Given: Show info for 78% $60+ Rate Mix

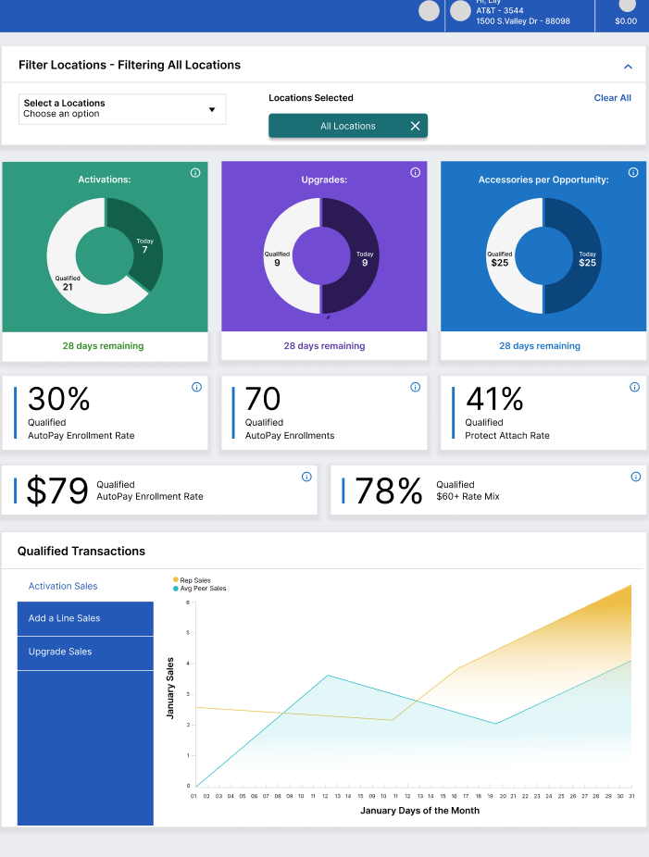Looking at the screenshot, I should (x=635, y=477).
